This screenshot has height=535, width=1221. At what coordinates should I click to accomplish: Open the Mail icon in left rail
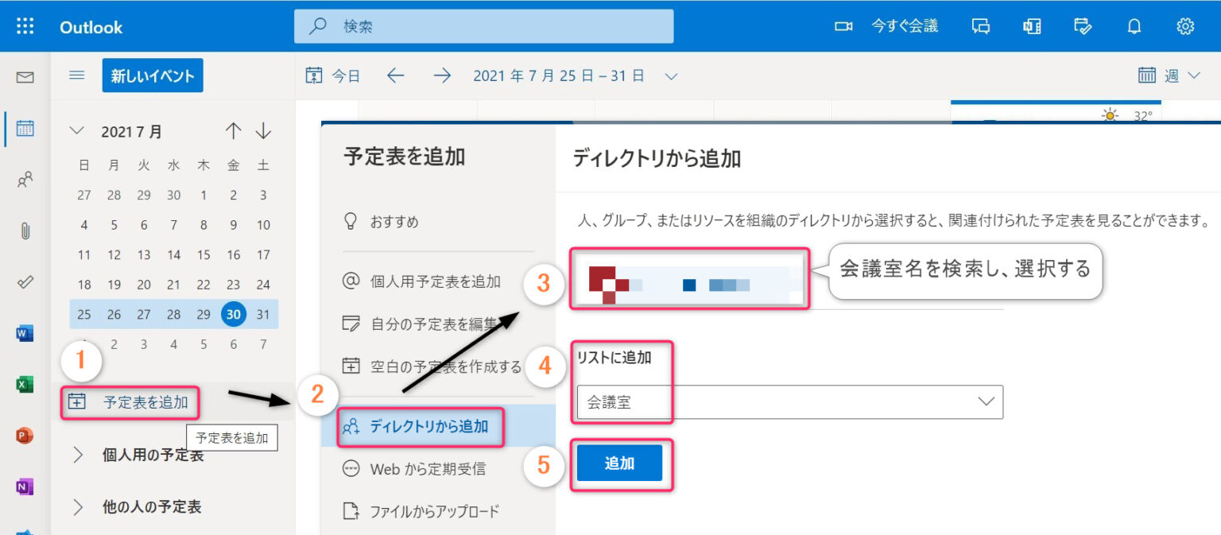[25, 77]
